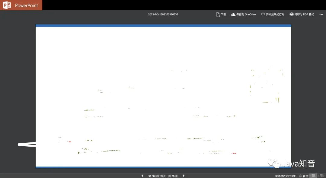
Task: Click the current slide canvas
Action: point(163,96)
